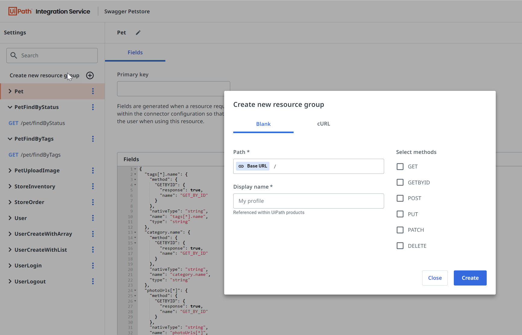Viewport: 522px width, 335px height.
Task: Open the UserLogin options menu
Action: 93,266
